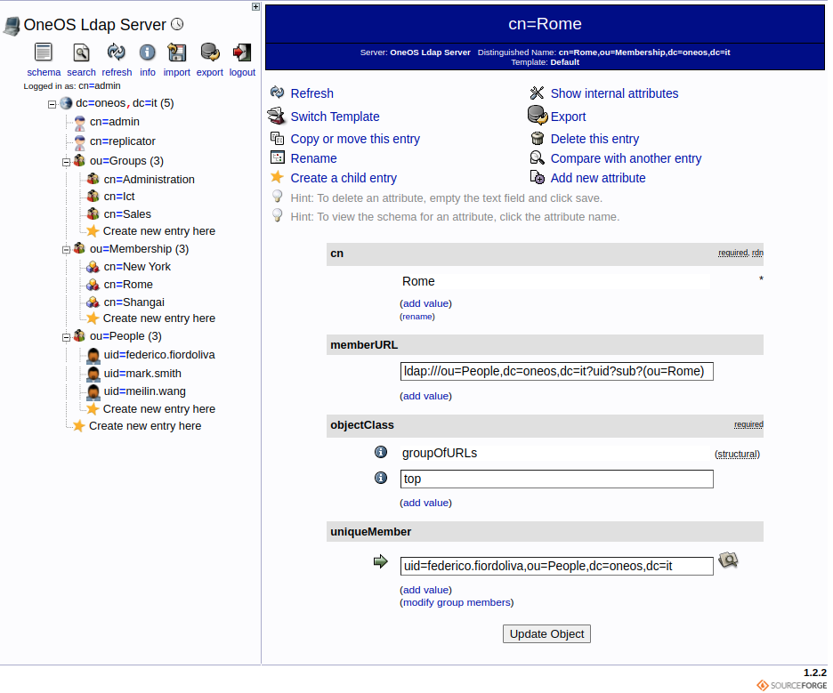
Task: Open uid=mark.smith user entry
Action: 142,374
